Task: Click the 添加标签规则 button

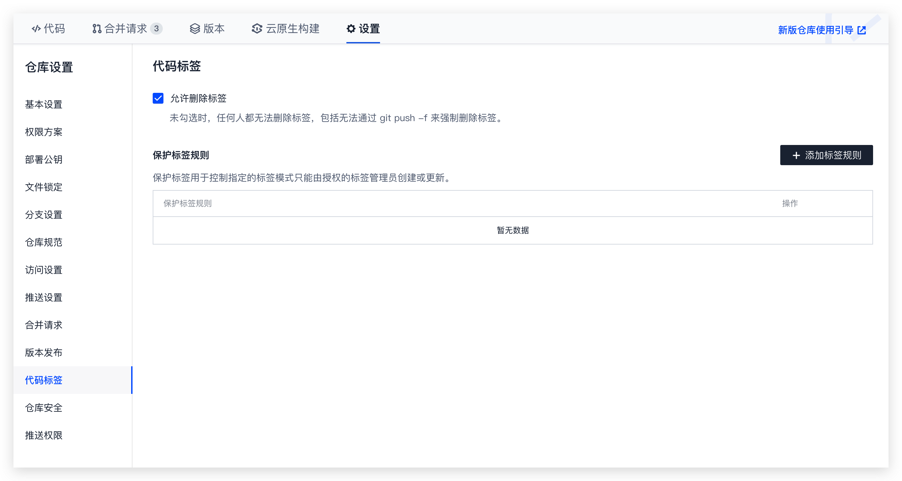Action: coord(826,155)
